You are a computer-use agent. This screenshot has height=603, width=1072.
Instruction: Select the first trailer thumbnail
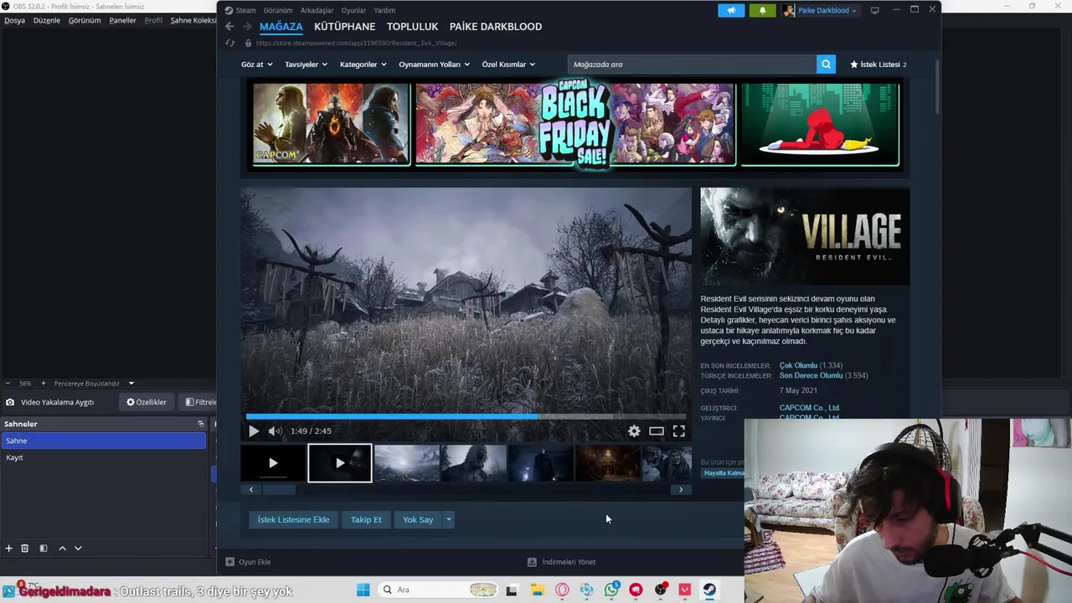click(x=273, y=463)
